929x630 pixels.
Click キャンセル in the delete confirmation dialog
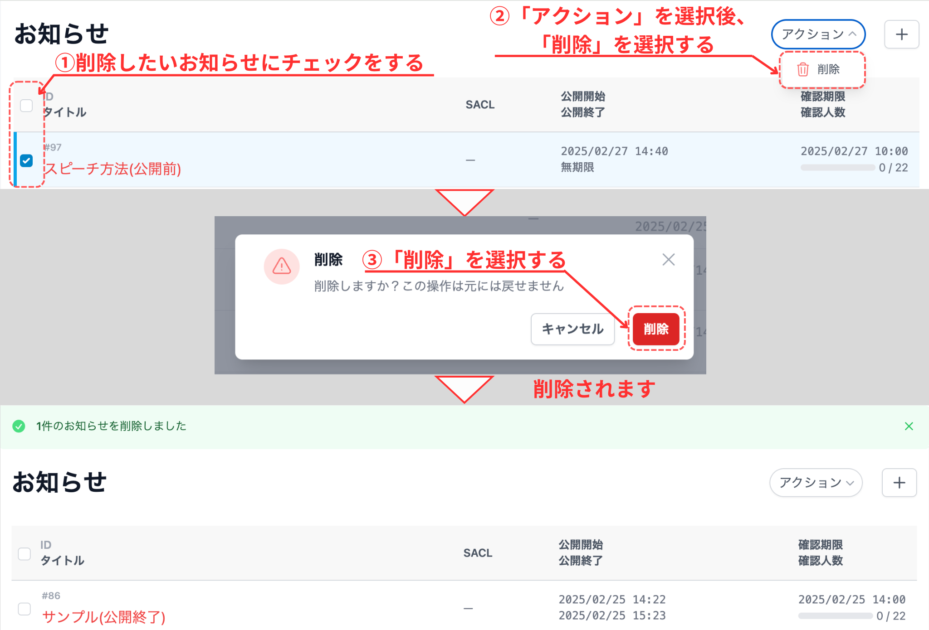[x=572, y=329]
